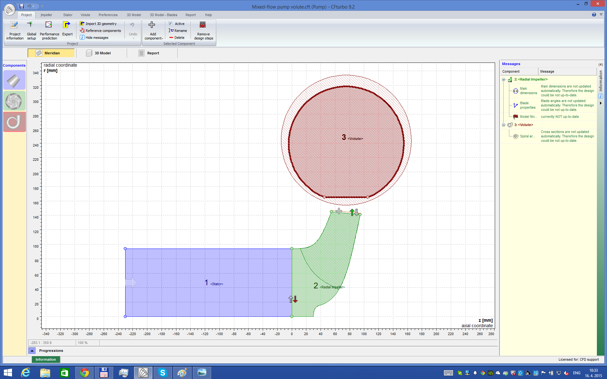Collapse the Radial Impeller message tree
The image size is (607, 379).
pos(503,80)
